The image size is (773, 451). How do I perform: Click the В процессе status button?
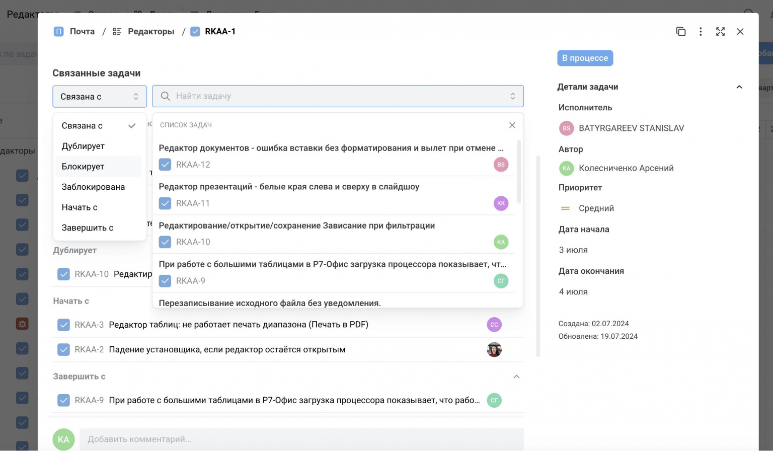[585, 58]
